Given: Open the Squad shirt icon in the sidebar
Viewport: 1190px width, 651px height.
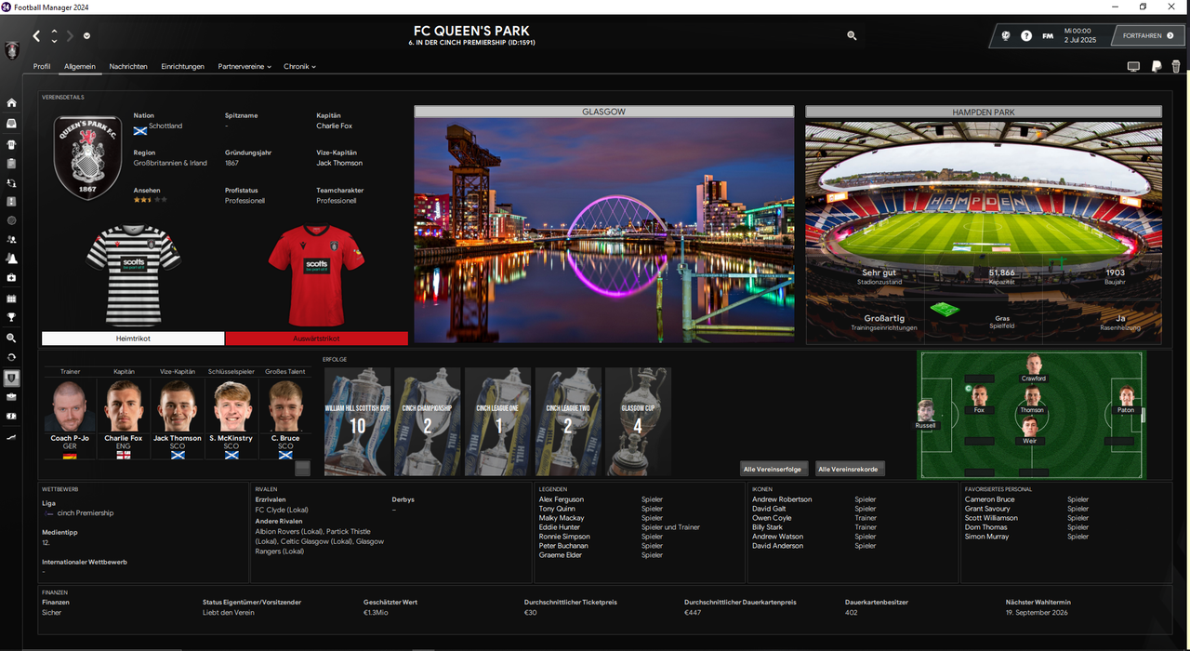Looking at the screenshot, I should (11, 144).
